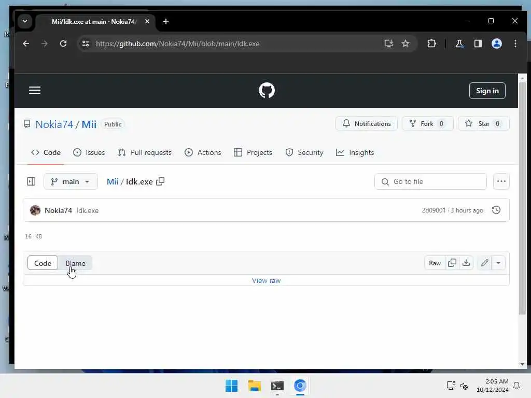
Task: Open the Mii repository link in header
Action: [x=89, y=124]
